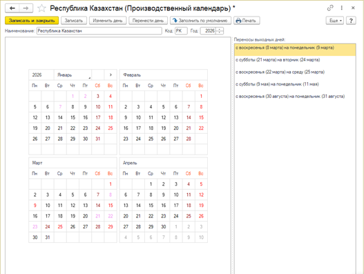Select February 14 in the calendar
Image resolution: width=364 pixels, height=274 pixels.
189,117
